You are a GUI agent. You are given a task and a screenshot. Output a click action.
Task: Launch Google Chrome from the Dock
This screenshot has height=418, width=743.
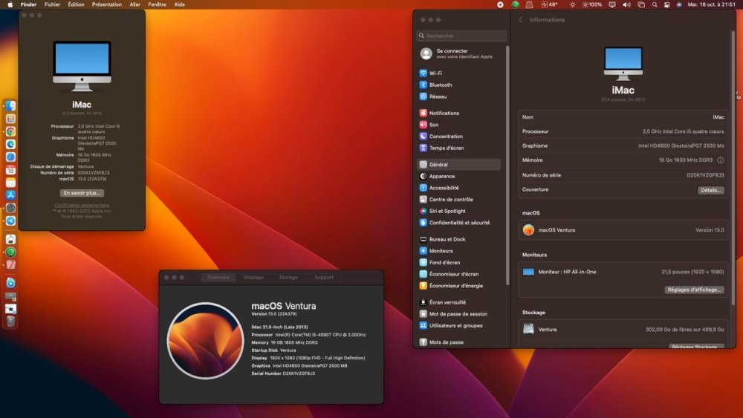[10, 131]
